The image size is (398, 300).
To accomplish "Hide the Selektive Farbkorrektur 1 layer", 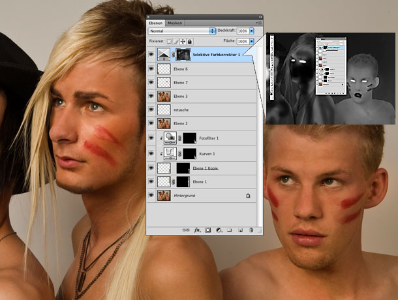I will click(x=151, y=54).
